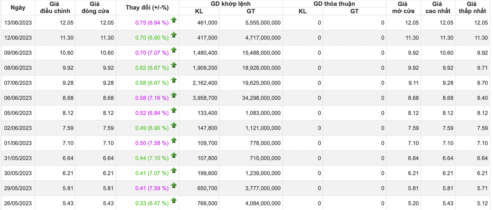Click the date cell 07/06/2023
This screenshot has width=493, height=210.
[18, 83]
